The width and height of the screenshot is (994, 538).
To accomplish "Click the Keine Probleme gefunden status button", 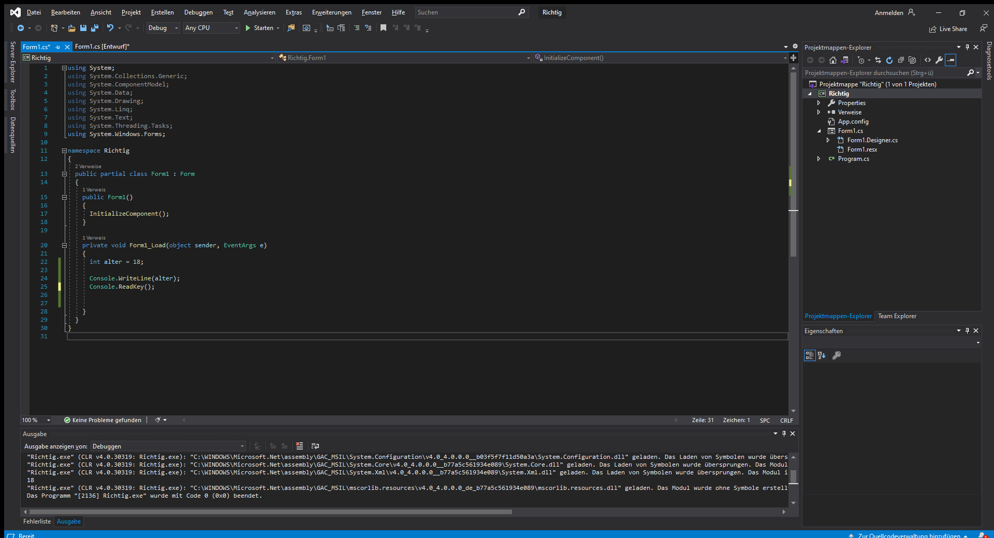I will pyautogui.click(x=103, y=420).
